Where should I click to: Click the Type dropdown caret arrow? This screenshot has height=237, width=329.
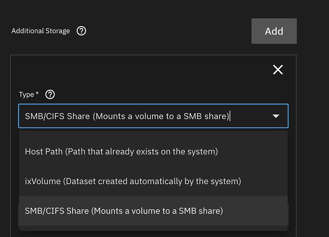(x=276, y=116)
